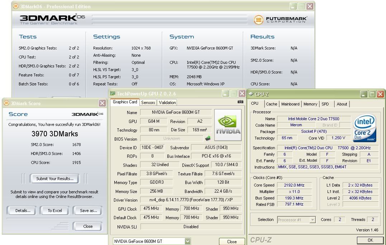Viewport: 386px width, 245px height.
Task: Open the Processor #1 selection dropdown
Action: tap(313, 220)
